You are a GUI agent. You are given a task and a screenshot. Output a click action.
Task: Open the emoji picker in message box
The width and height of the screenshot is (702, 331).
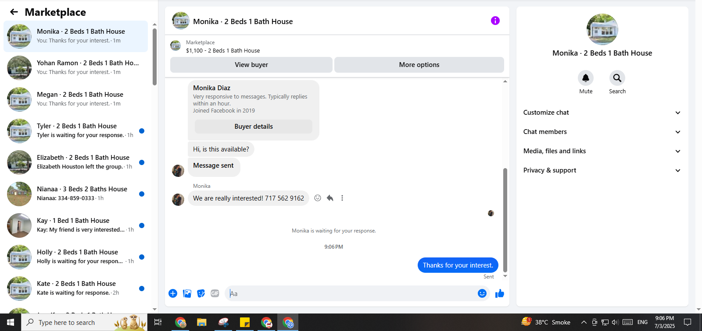pos(482,293)
